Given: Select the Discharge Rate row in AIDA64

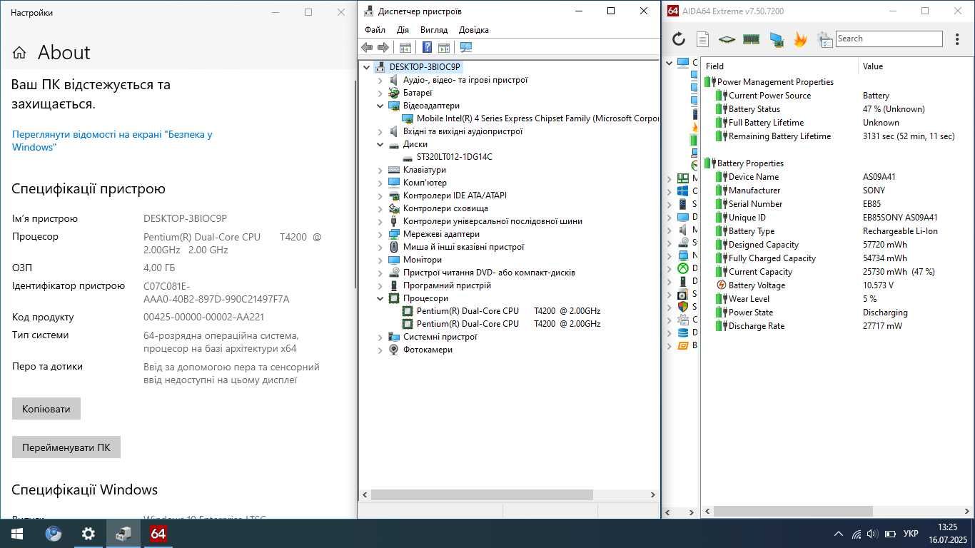Looking at the screenshot, I should coord(838,326).
